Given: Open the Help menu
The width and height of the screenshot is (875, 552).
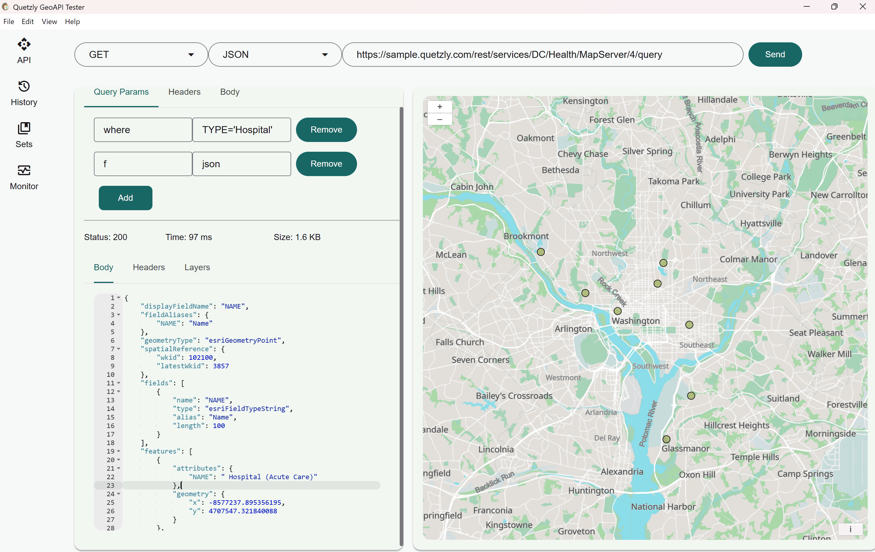Looking at the screenshot, I should pos(72,21).
